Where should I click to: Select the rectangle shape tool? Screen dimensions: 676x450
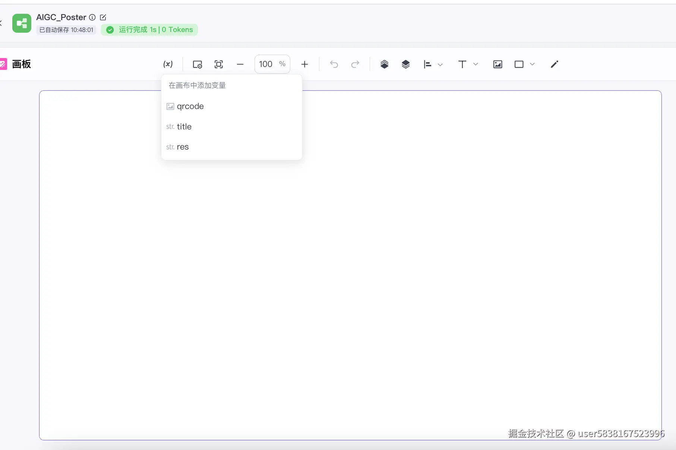[x=519, y=64]
